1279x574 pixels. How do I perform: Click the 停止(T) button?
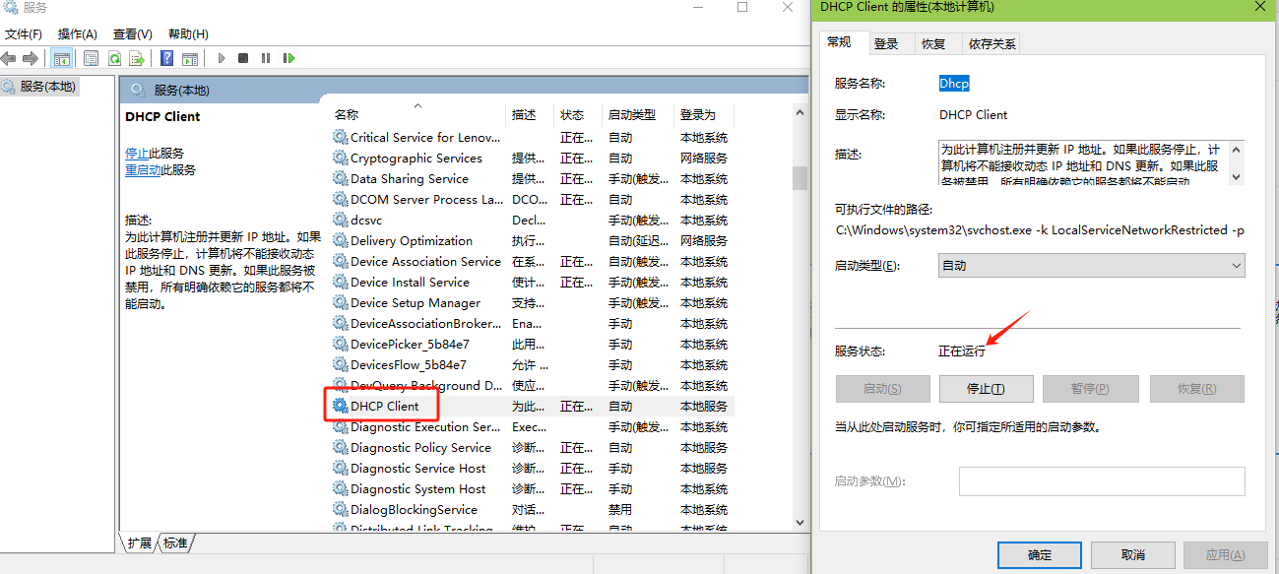(986, 389)
